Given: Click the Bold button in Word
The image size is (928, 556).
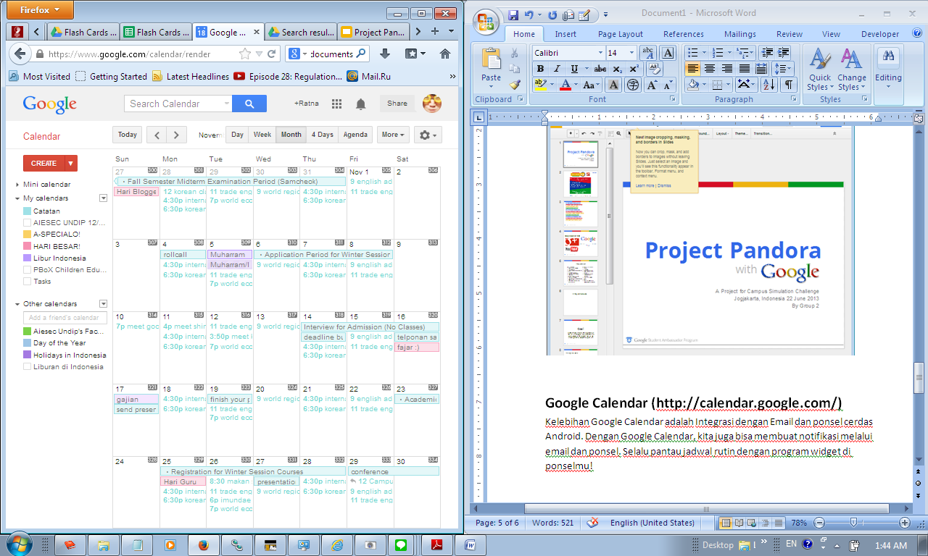Looking at the screenshot, I should click(539, 69).
